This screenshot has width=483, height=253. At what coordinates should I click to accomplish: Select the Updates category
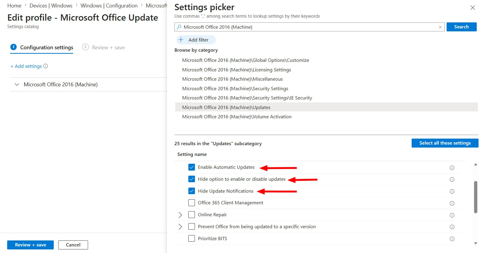tap(327, 107)
